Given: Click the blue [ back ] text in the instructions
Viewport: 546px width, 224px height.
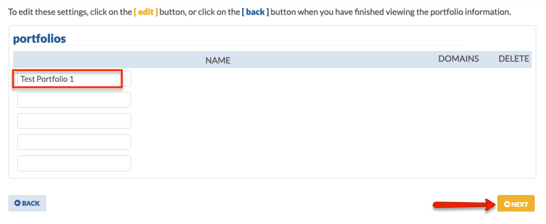Looking at the screenshot, I should tap(255, 12).
